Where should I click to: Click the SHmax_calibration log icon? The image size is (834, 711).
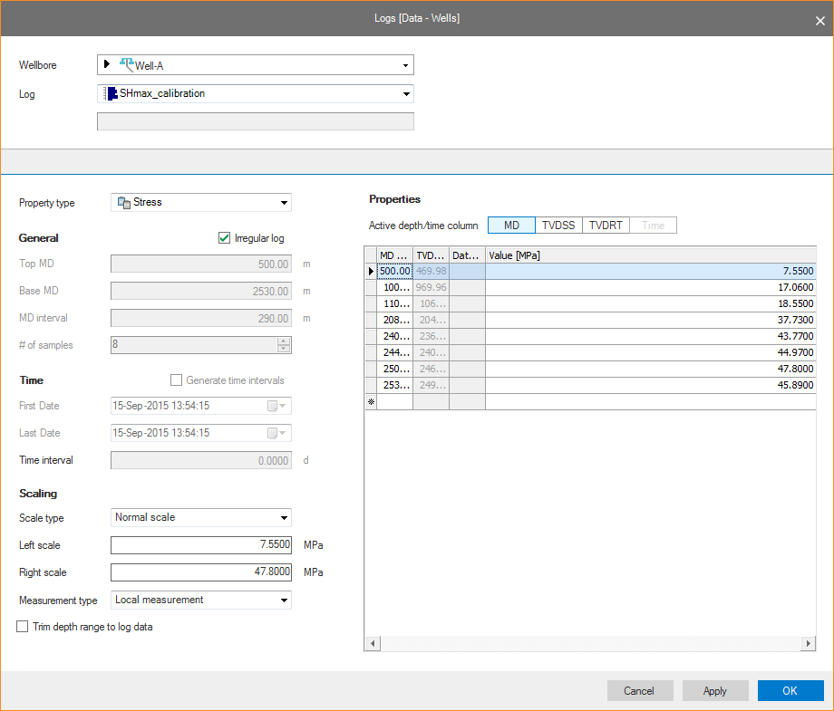tap(112, 93)
